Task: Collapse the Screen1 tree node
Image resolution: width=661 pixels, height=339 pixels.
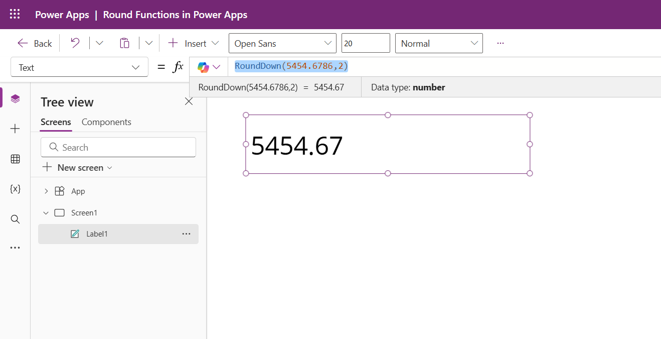Action: tap(46, 212)
